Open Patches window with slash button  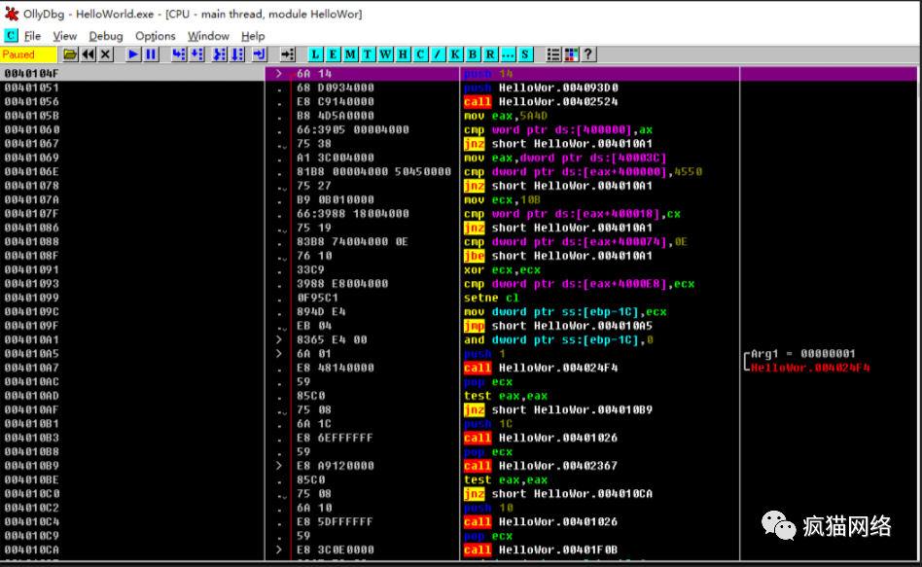click(438, 54)
